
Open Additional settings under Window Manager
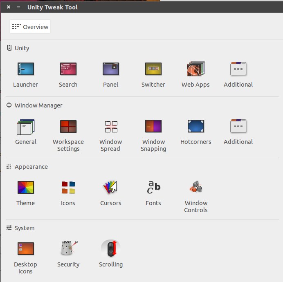click(x=238, y=126)
